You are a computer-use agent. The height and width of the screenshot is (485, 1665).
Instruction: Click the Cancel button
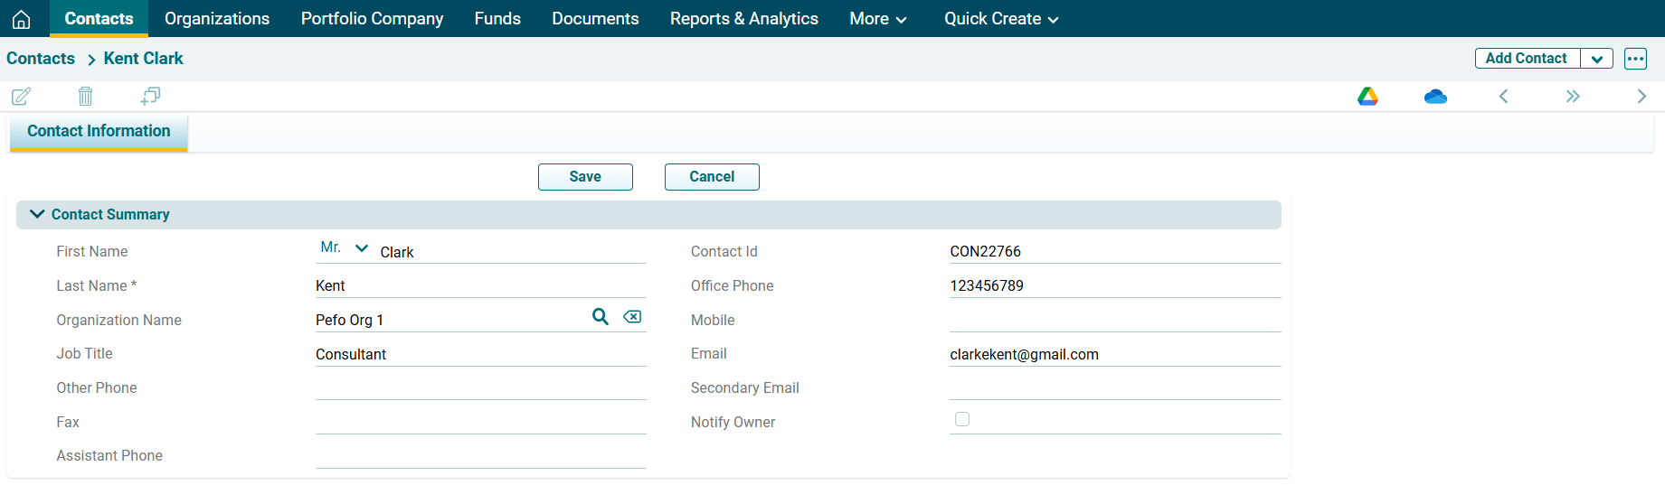pyautogui.click(x=712, y=177)
